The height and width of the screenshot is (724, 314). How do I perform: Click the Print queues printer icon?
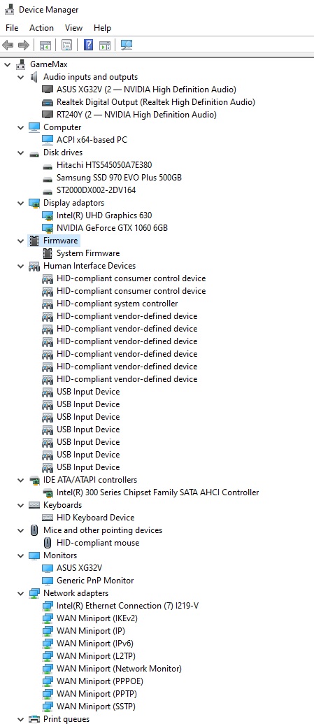click(34, 719)
